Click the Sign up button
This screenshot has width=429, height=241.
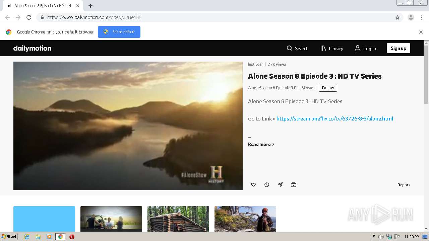(398, 48)
